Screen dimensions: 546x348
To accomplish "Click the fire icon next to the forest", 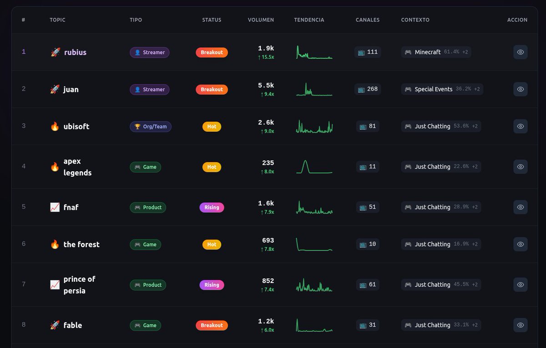I will [x=54, y=244].
